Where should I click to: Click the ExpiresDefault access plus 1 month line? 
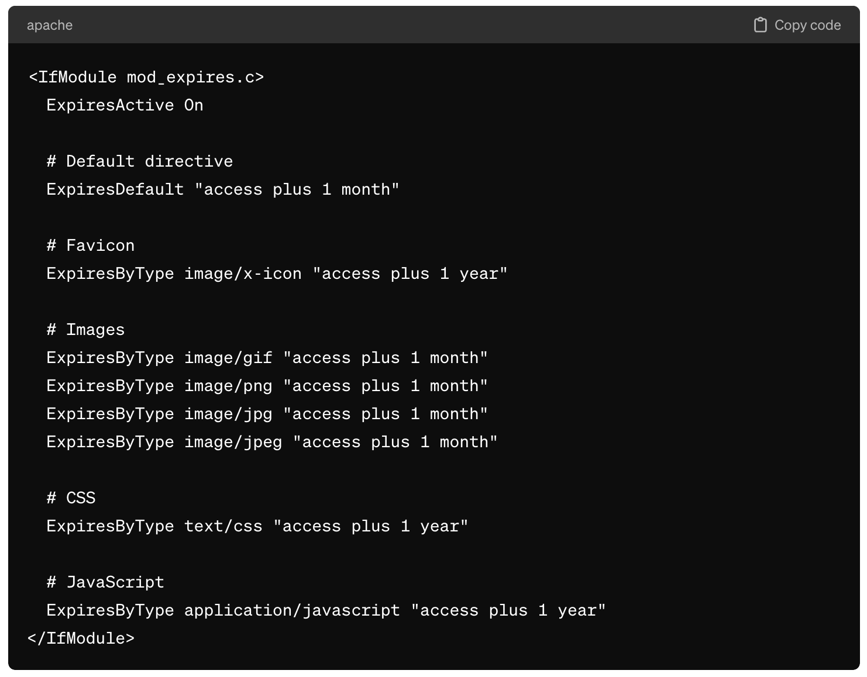[223, 189]
